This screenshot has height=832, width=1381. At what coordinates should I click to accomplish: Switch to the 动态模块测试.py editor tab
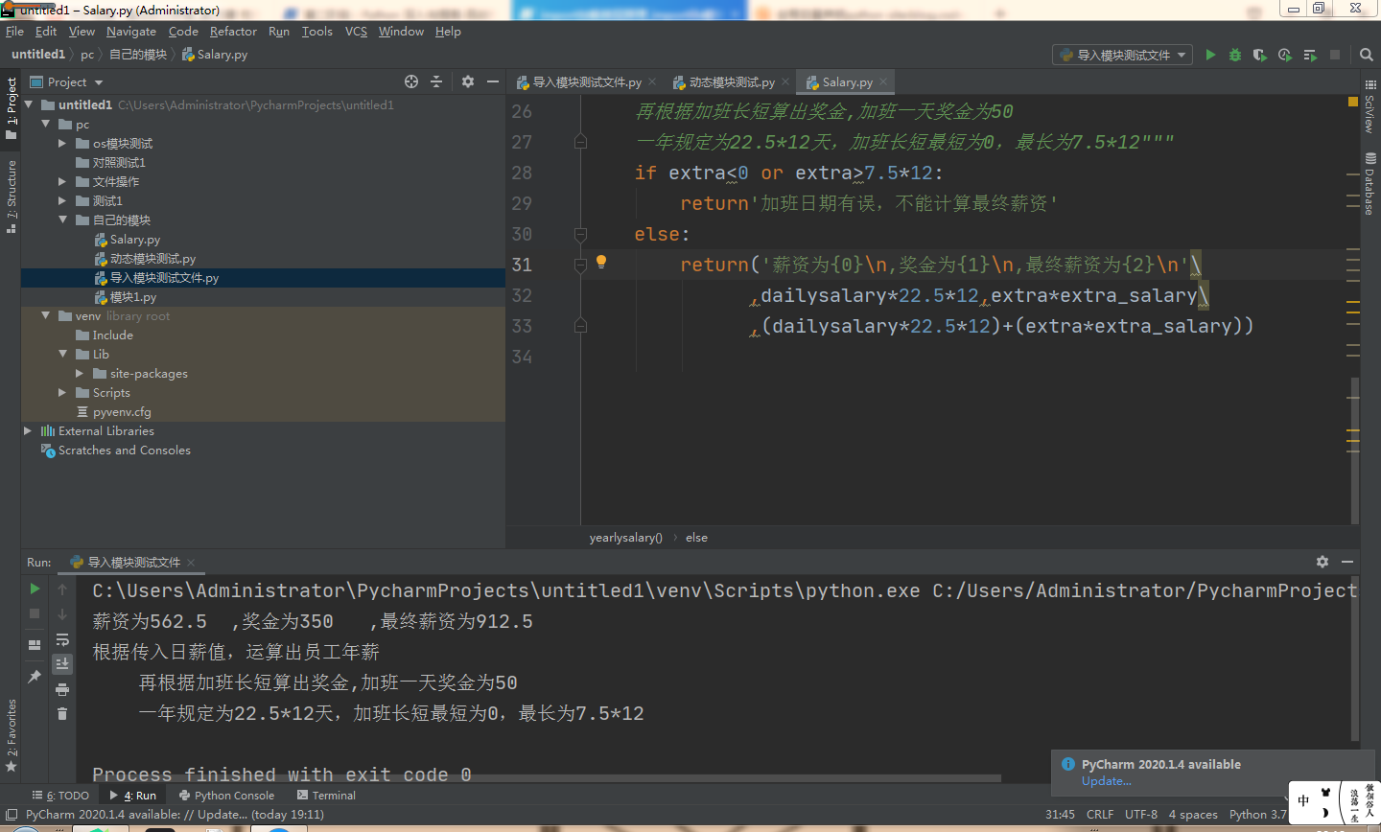(x=732, y=82)
